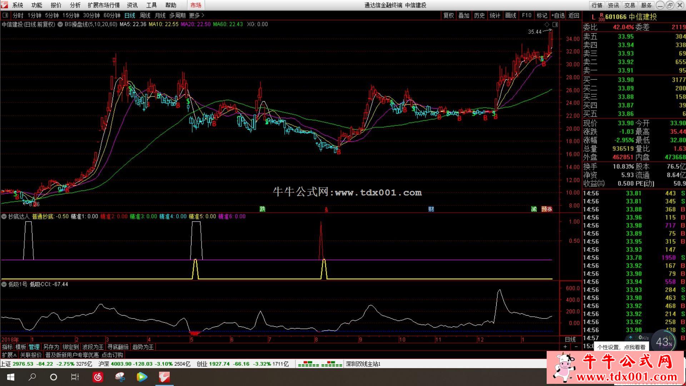686x386 pixels.
Task: Switch to the 行情 view button
Action: (597, 5)
